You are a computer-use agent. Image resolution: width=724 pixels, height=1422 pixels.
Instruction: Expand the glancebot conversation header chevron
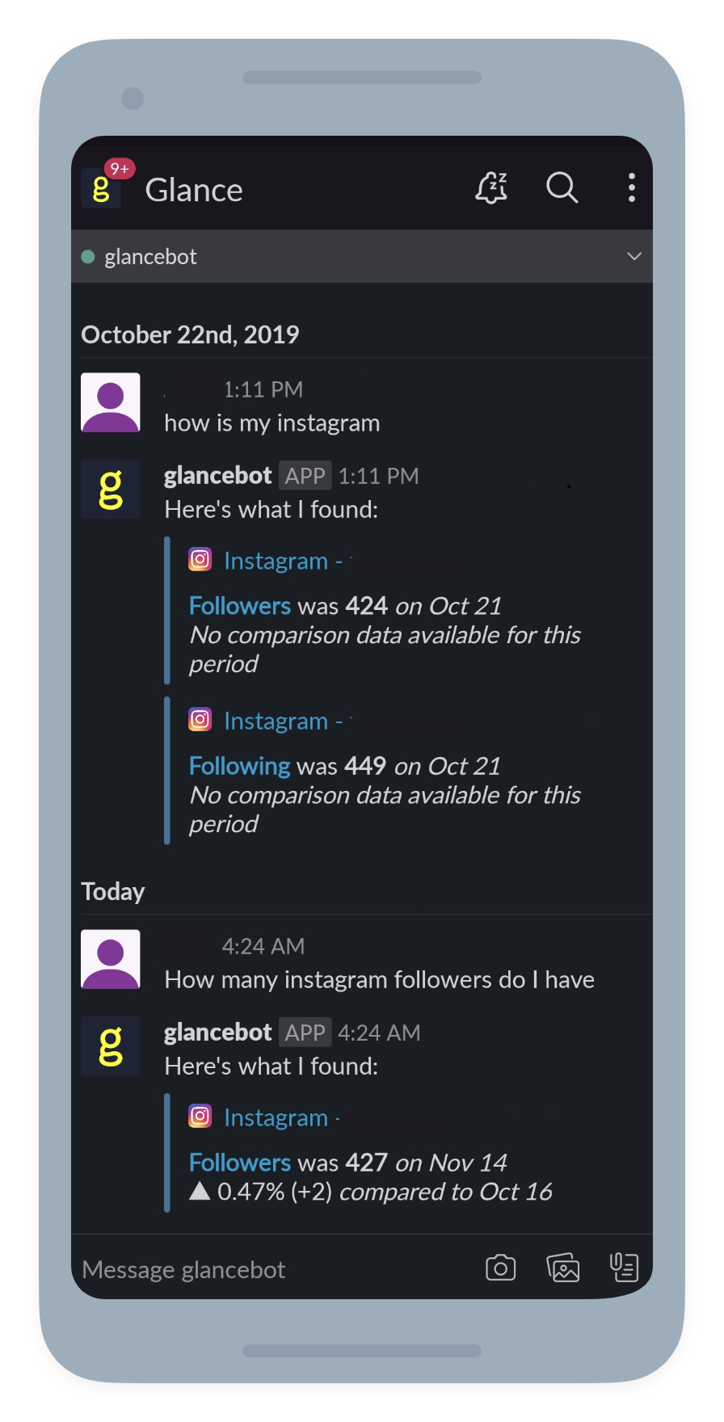(x=634, y=256)
